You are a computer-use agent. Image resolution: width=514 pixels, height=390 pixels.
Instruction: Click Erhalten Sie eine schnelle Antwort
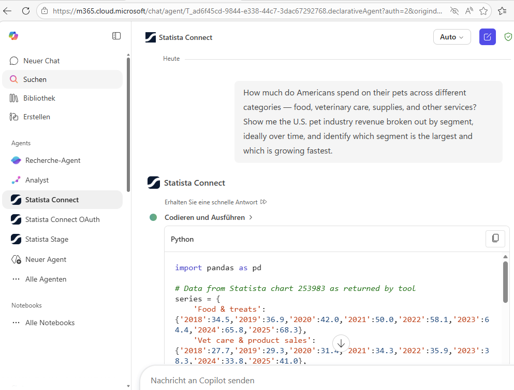[211, 202]
